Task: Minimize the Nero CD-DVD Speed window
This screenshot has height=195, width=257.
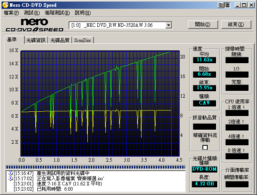Action: click(x=237, y=5)
